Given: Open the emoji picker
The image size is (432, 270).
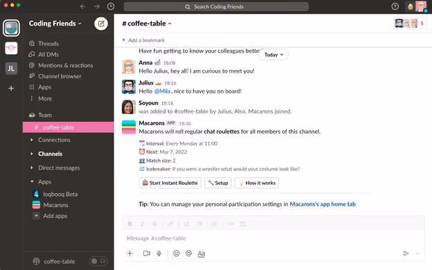Looking at the screenshot, I should (177, 253).
